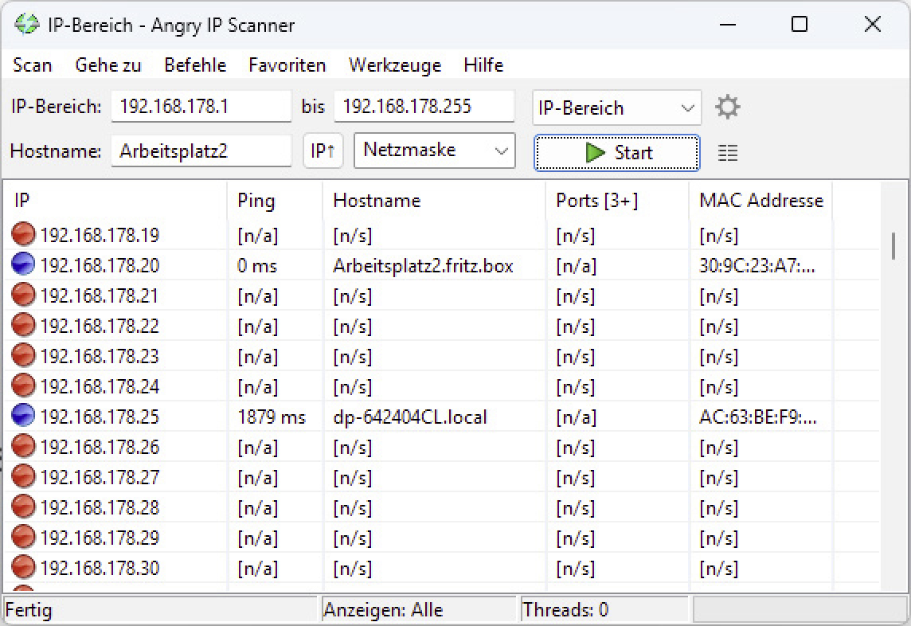Open the Hilfe menu
Screen dimensions: 911x626
point(483,65)
